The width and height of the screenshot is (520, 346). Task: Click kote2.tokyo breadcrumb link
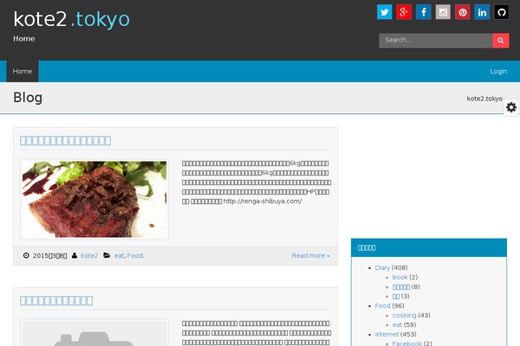click(x=484, y=99)
